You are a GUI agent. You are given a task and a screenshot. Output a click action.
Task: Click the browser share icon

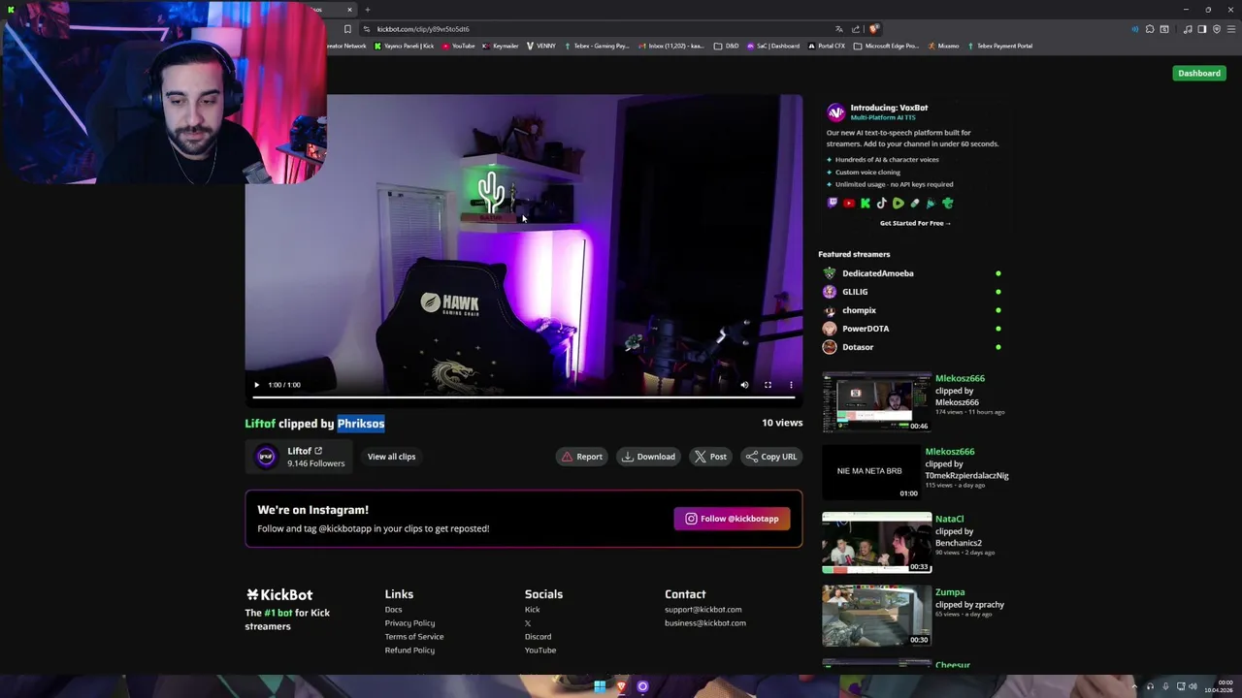click(855, 29)
